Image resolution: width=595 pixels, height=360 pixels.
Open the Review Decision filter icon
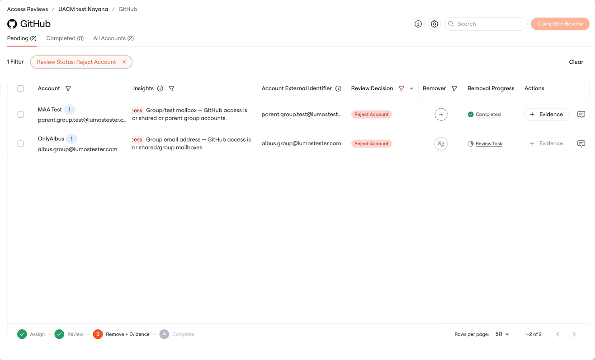pos(401,88)
